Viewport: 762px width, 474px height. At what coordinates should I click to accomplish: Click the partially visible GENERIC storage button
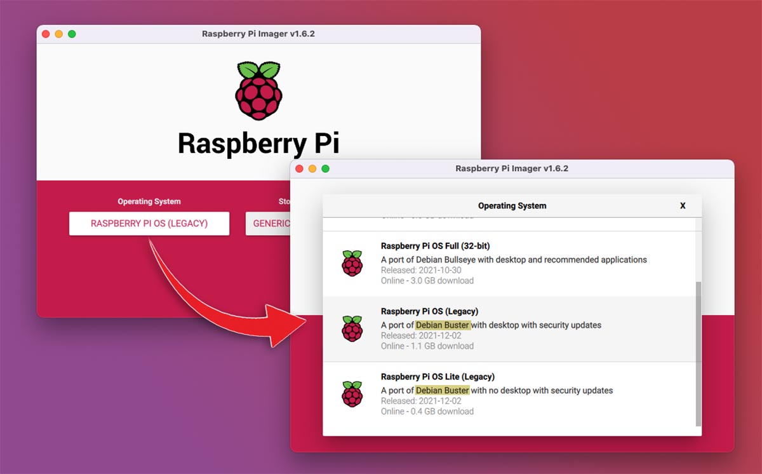268,224
